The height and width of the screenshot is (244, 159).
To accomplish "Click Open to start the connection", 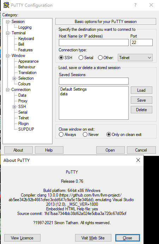I will 110,150.
